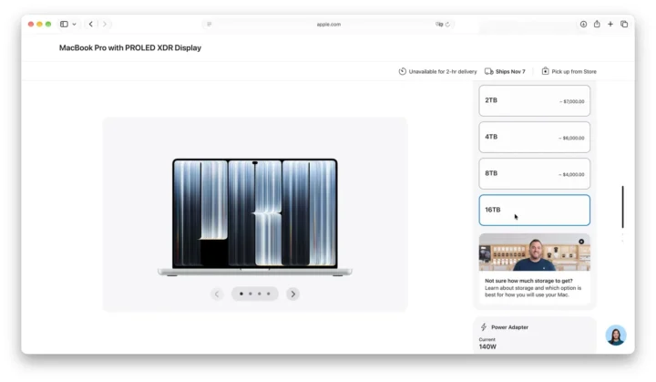Click the plus icon on storage video
656x382 pixels.
pos(581,242)
